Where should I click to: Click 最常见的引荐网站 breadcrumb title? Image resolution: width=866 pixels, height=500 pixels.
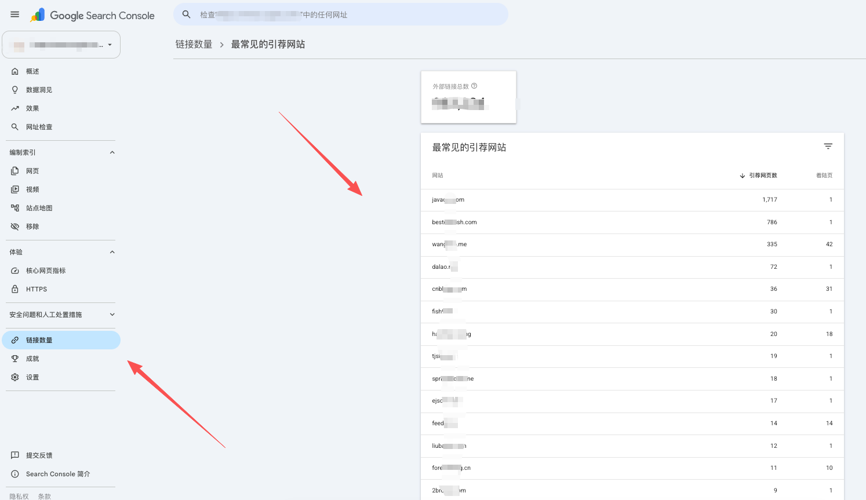[268, 45]
